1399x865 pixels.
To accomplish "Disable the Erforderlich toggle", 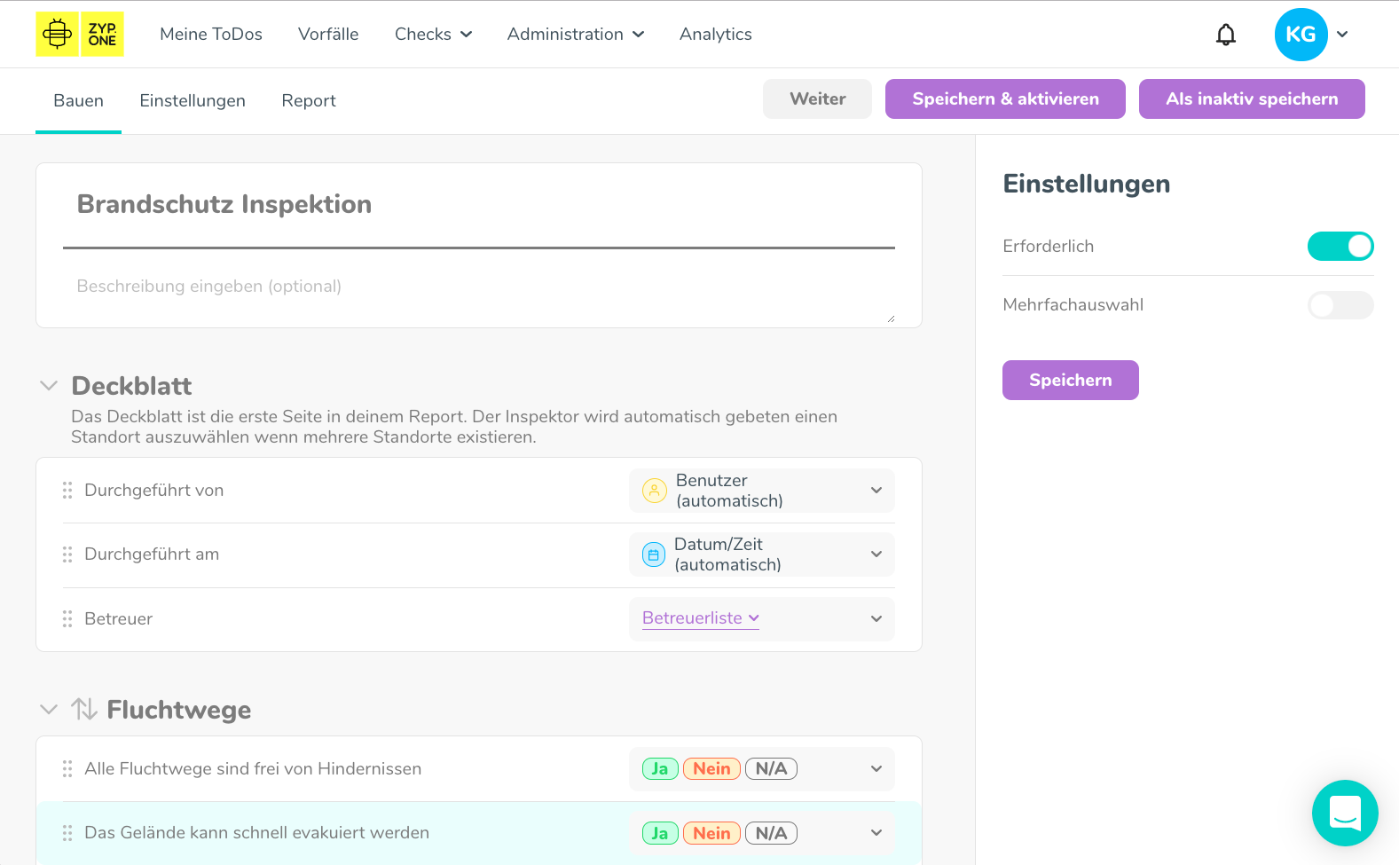I will point(1340,247).
